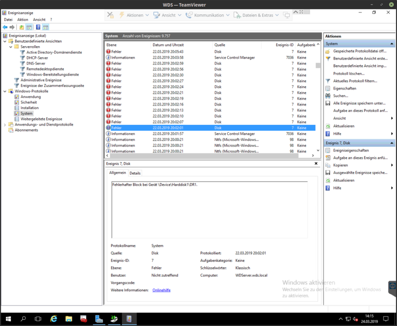The image size is (397, 326).
Task: Sort events by the Quelle column header
Action: (219, 45)
